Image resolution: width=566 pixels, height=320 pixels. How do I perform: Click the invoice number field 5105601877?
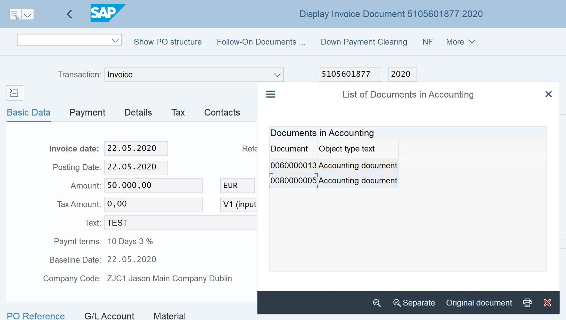click(x=350, y=74)
